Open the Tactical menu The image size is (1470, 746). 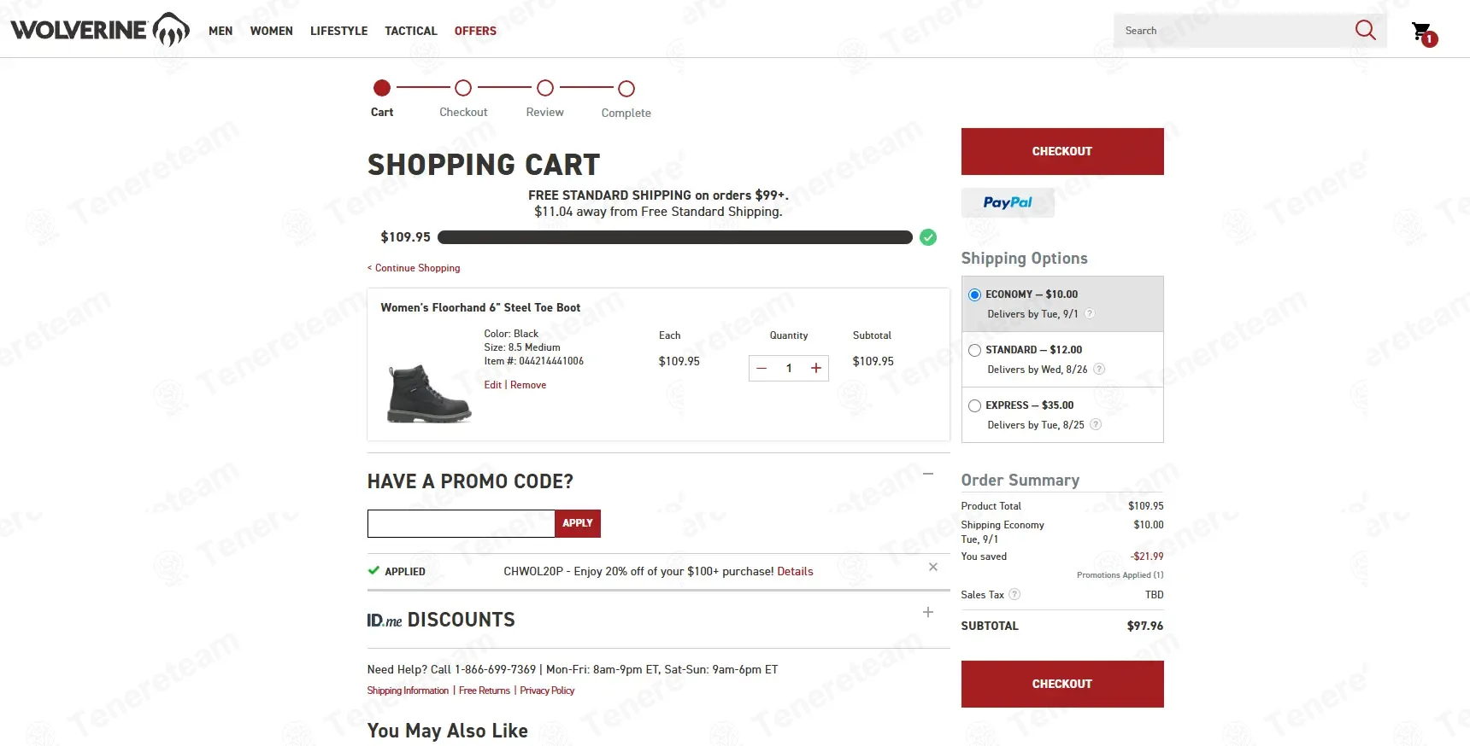[x=411, y=31]
